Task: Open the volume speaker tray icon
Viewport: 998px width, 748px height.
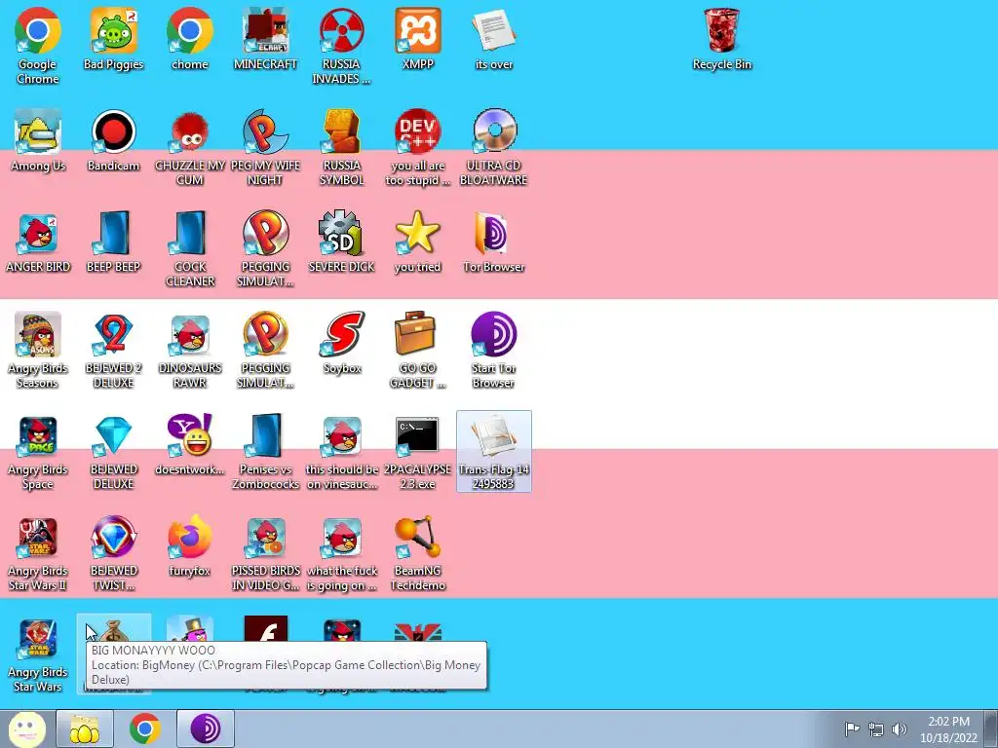Action: 900,729
